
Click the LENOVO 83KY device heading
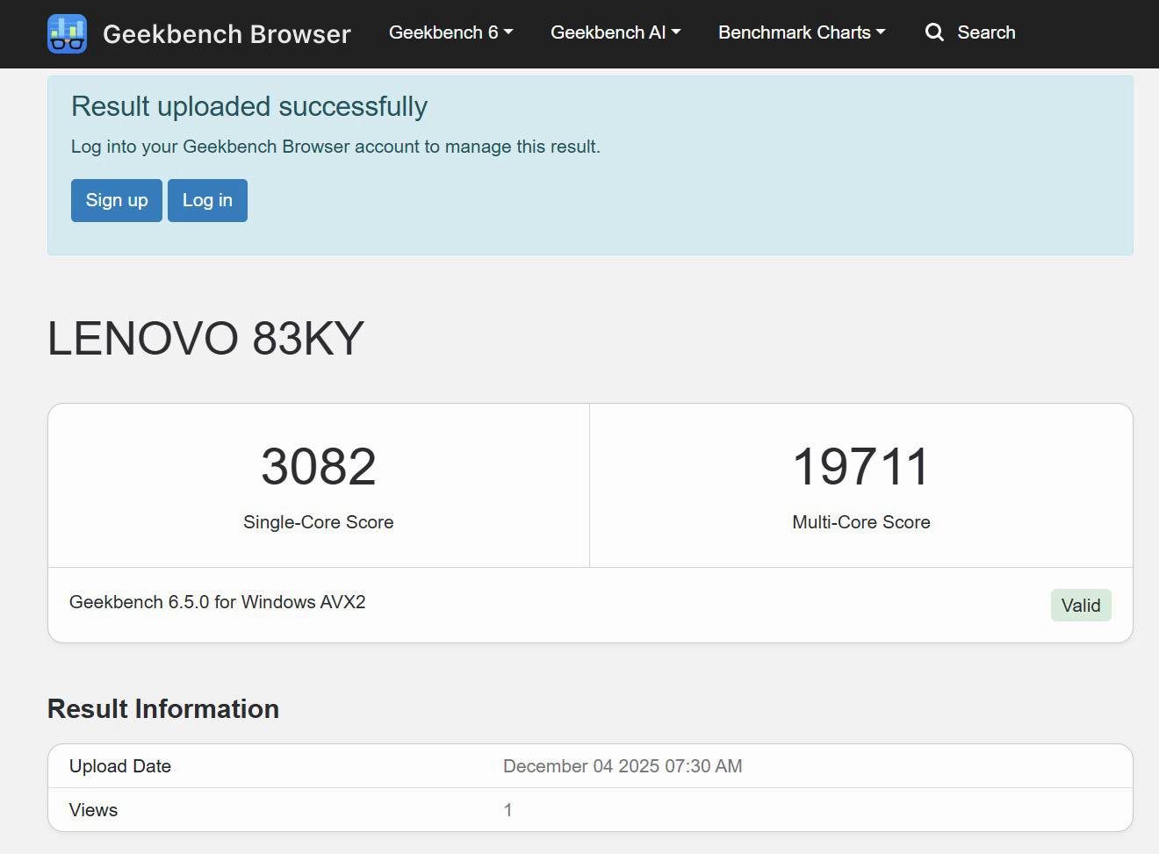tap(205, 339)
